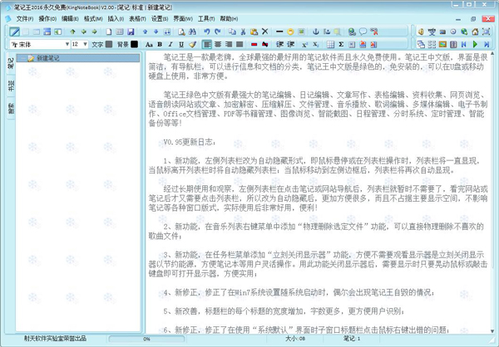Open print preview magnifier icon
Viewport: 499px width, 347px height.
pyautogui.click(x=181, y=32)
